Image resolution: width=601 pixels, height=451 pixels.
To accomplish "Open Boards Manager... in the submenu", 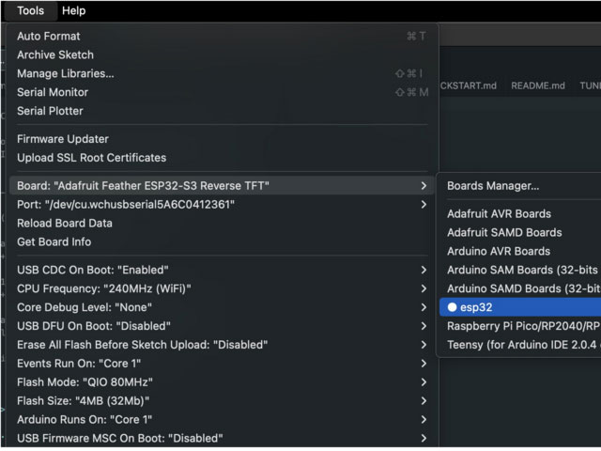I will pyautogui.click(x=520, y=186).
